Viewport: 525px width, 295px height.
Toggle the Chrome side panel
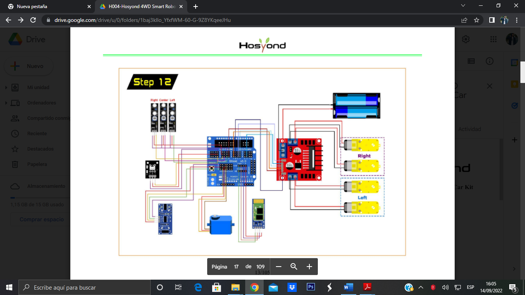pos(492,20)
